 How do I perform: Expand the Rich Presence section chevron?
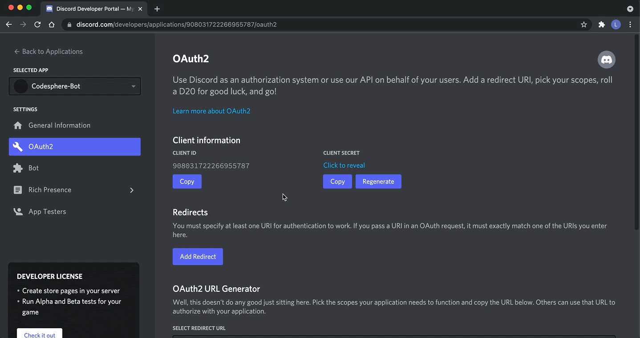pyautogui.click(x=132, y=189)
